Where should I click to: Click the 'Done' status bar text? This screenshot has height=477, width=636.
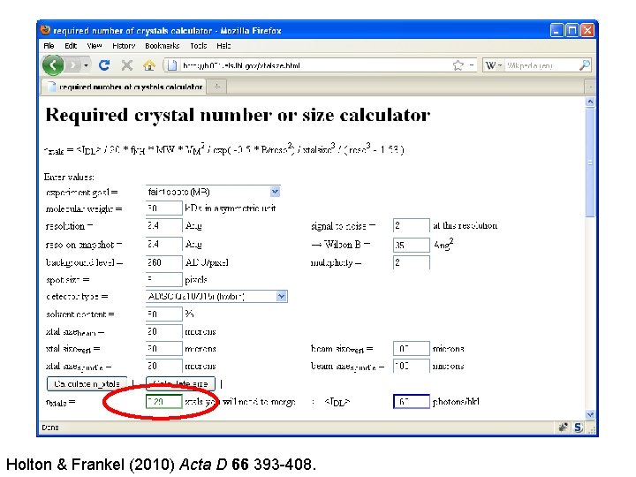point(50,428)
